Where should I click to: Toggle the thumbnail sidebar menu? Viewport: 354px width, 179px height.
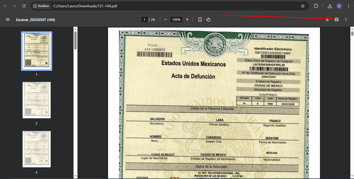(8, 19)
